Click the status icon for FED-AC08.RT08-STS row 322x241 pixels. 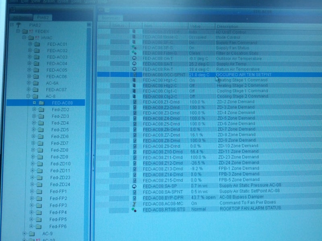134,210
